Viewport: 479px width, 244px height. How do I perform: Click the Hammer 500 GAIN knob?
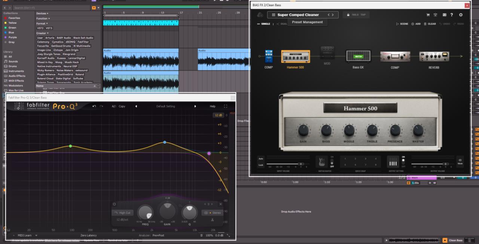pos(303,131)
